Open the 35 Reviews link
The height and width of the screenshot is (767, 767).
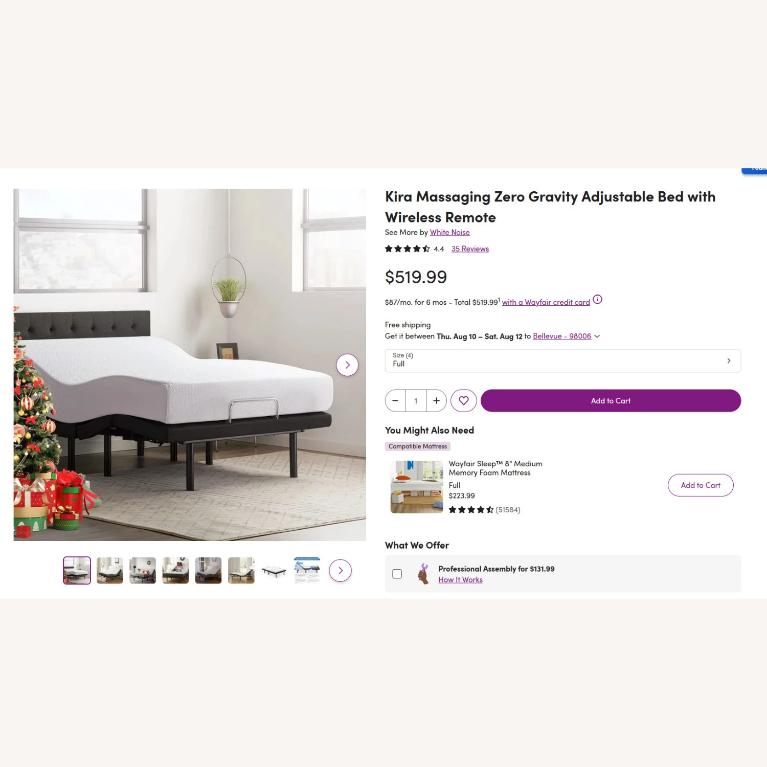(x=470, y=249)
